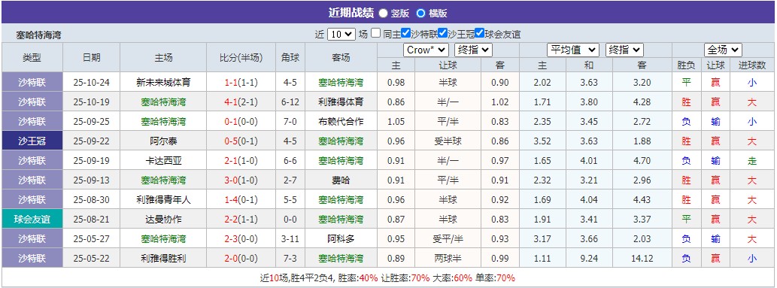The width and height of the screenshot is (777, 288).
Task: Click team 利雅得体育 in the 25-10-19 row
Action: [x=341, y=102]
